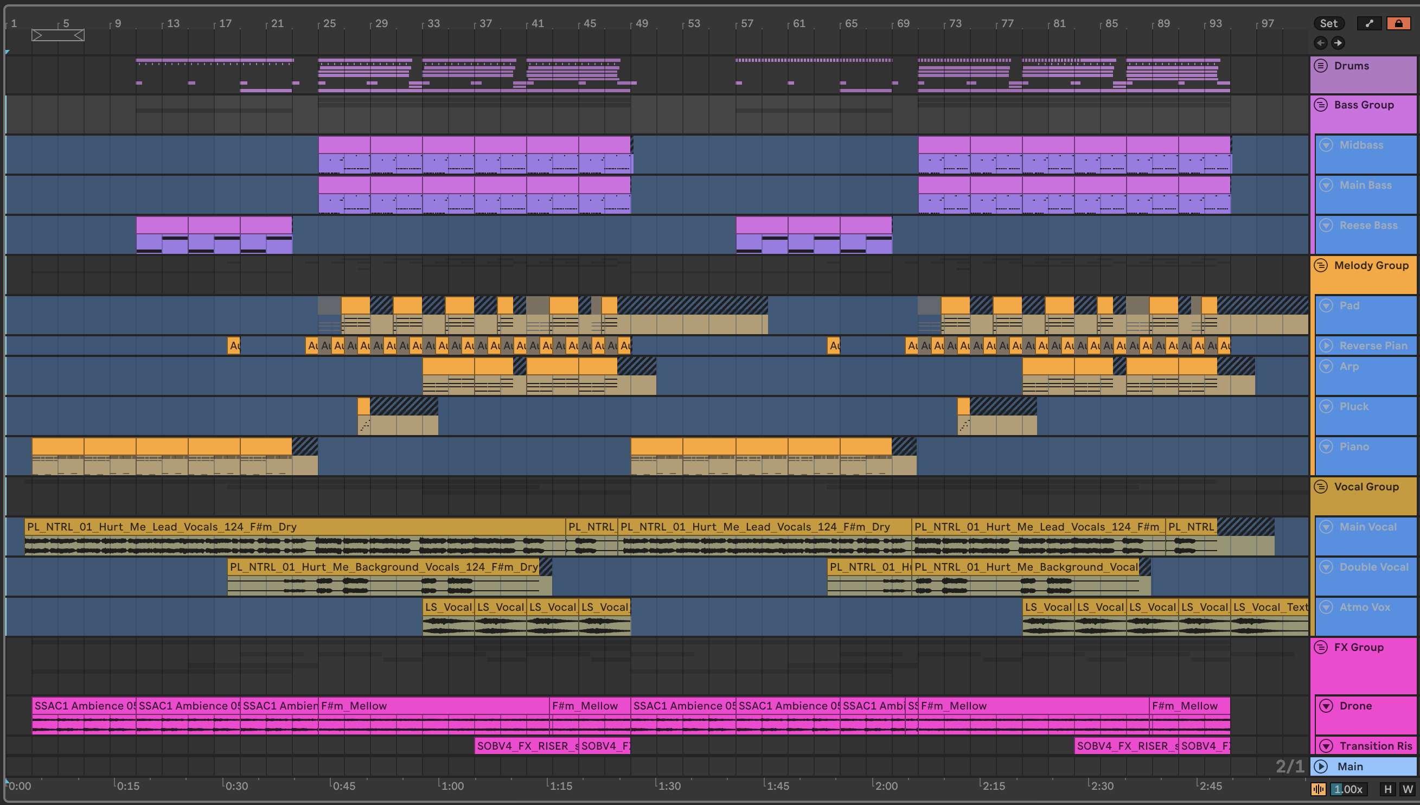Select the FX Group track title
Image resolution: width=1420 pixels, height=805 pixels.
(x=1359, y=647)
